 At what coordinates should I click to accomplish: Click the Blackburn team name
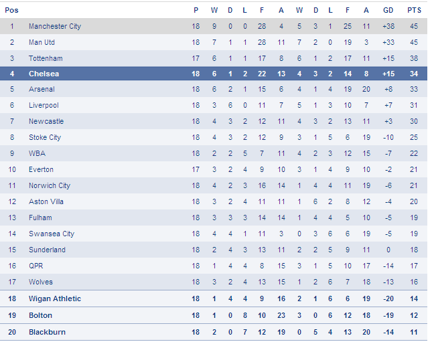point(47,332)
